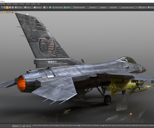Open the Help menu
This screenshot has height=128, width=154.
38,4
